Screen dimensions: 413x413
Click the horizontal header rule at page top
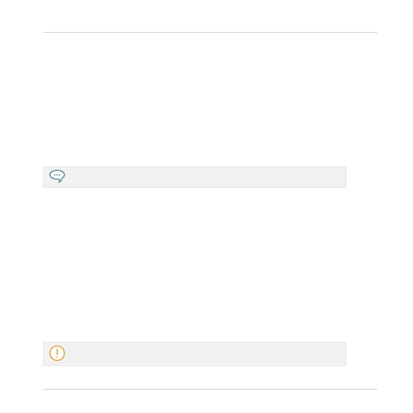pos(210,32)
